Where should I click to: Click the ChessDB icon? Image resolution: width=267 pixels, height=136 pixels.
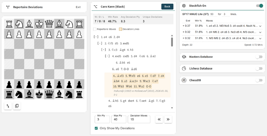click(x=184, y=80)
